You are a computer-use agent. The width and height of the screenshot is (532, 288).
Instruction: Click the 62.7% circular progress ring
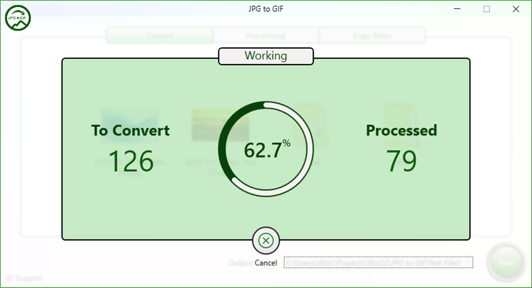266,149
